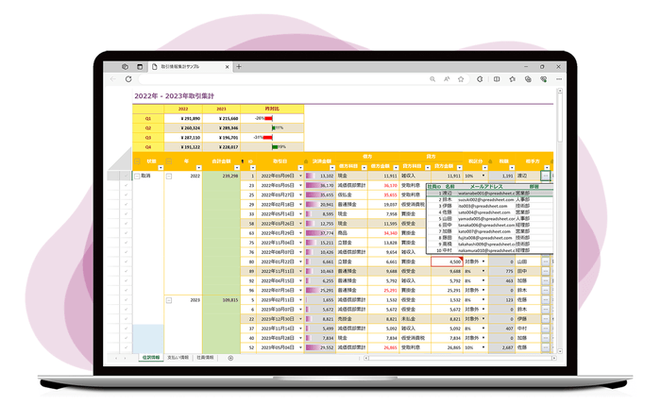
Task: Click the previous sheet navigation arrow
Action: pyautogui.click(x=116, y=358)
